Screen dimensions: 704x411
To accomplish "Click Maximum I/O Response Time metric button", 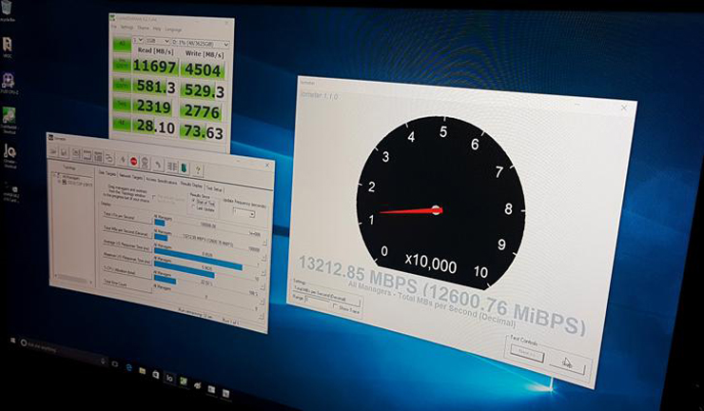I will coord(127,260).
